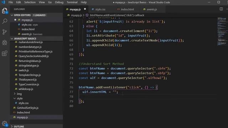Click breadcrumb callback cube icon

[87, 15]
